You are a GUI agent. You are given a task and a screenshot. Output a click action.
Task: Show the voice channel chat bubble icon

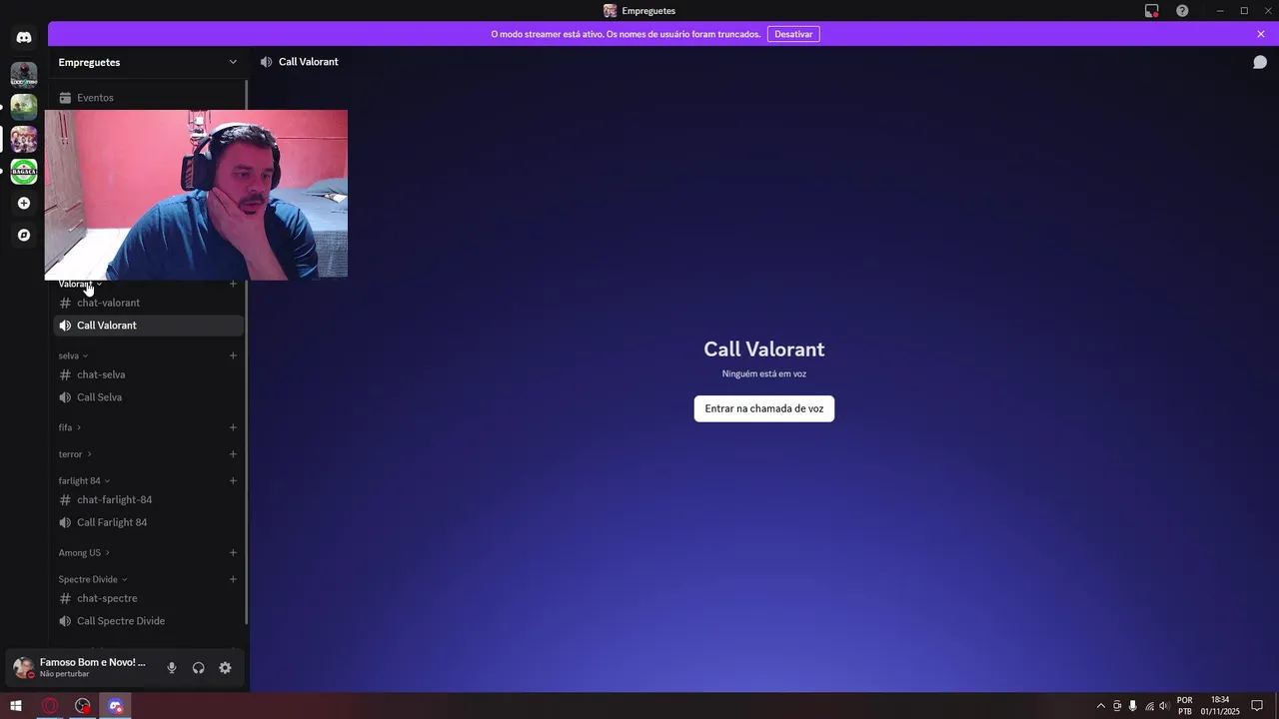pyautogui.click(x=1260, y=62)
